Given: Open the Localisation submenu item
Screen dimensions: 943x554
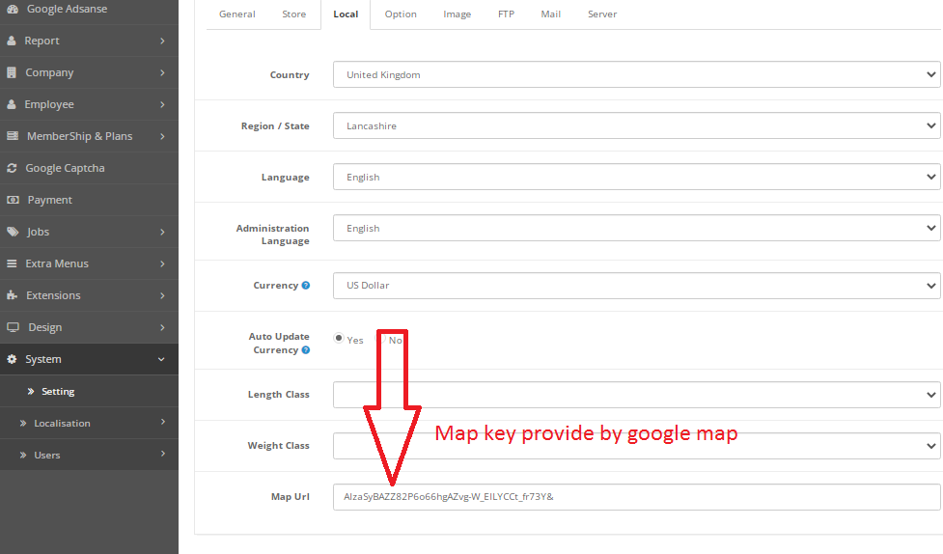Looking at the screenshot, I should pos(62,423).
